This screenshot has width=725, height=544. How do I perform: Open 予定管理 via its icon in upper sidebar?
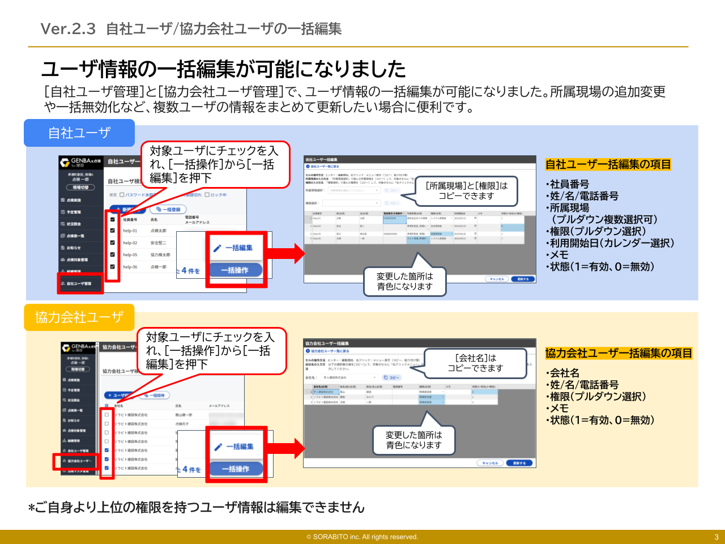point(63,212)
